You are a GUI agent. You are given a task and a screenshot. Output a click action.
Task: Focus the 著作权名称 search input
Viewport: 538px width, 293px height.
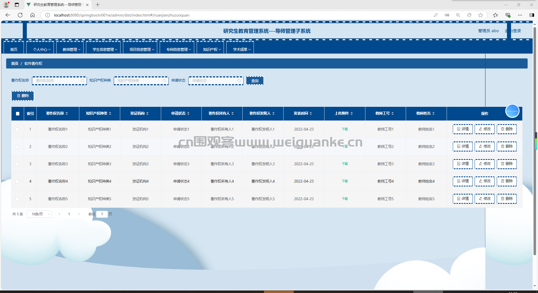59,81
